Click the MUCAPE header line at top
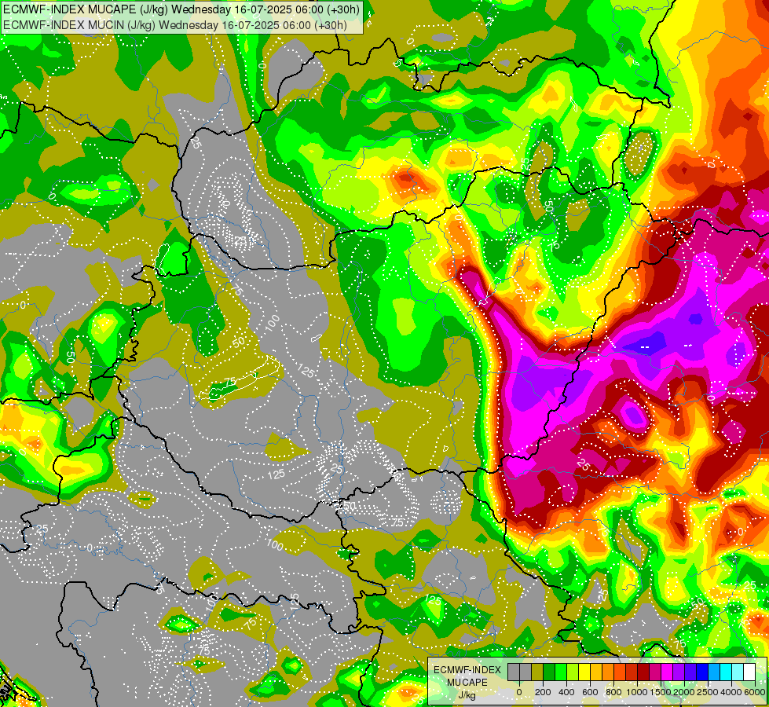 tap(181, 9)
